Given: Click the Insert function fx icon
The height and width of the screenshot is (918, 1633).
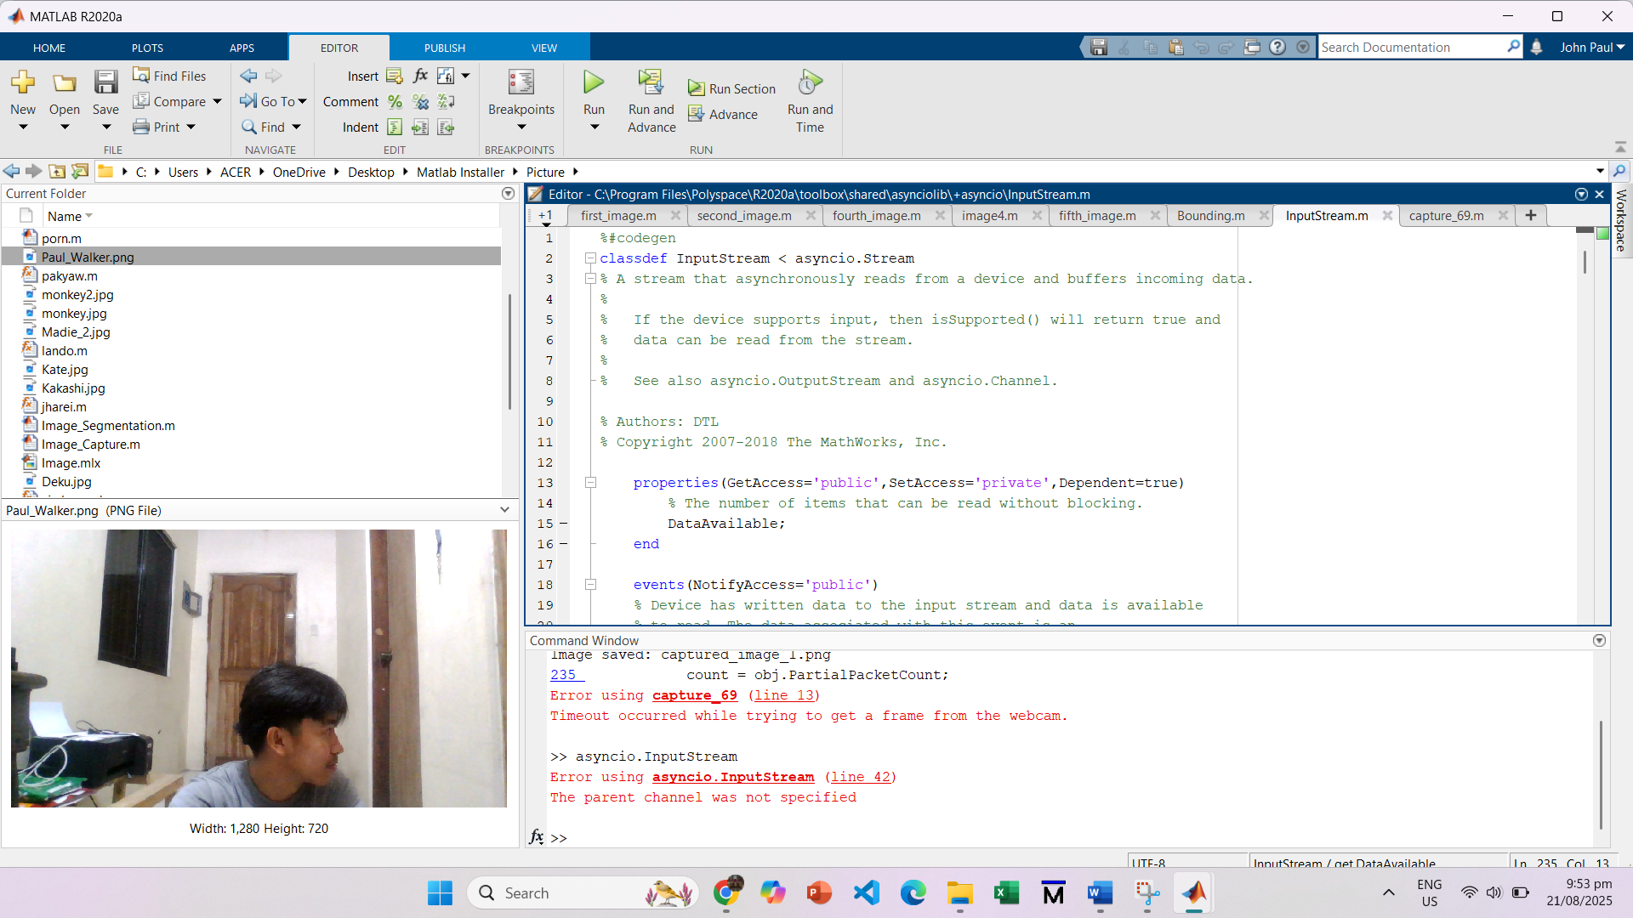Looking at the screenshot, I should point(420,76).
